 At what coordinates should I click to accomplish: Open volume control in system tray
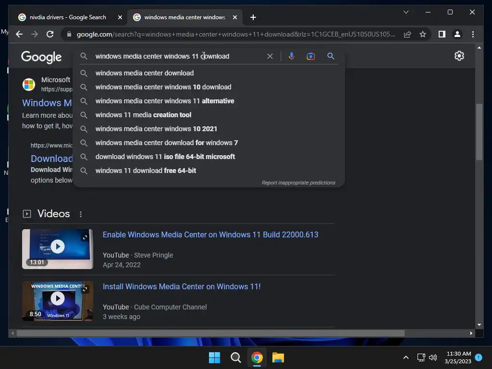coord(433,357)
